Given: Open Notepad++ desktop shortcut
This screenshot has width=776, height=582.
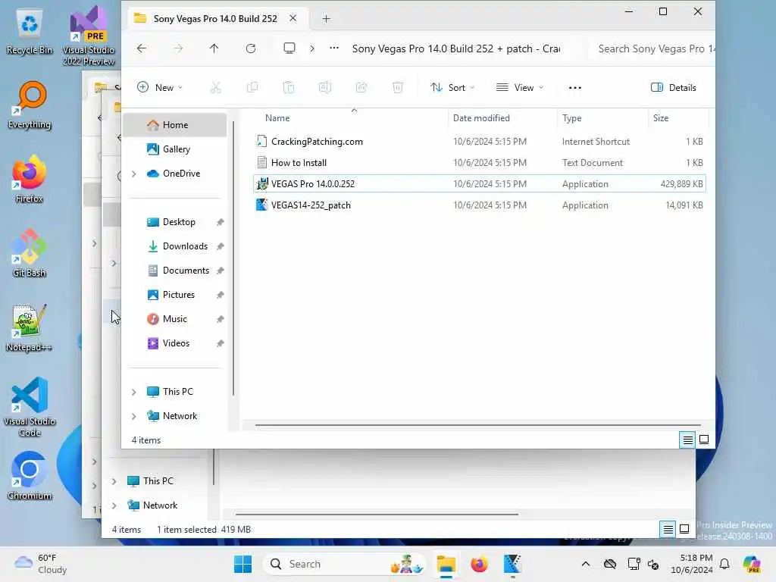Looking at the screenshot, I should click(x=30, y=327).
